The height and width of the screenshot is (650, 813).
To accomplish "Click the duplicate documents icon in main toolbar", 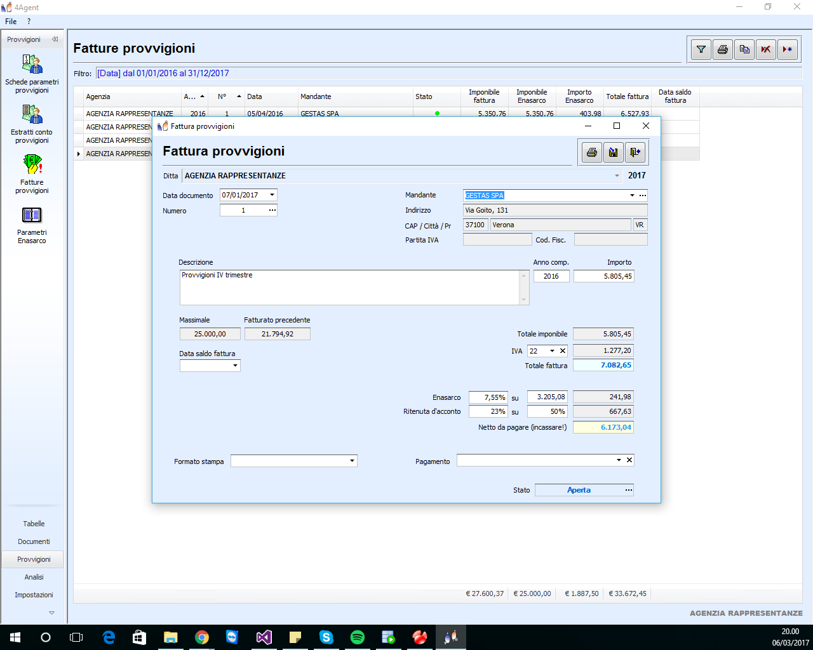I will (x=744, y=49).
